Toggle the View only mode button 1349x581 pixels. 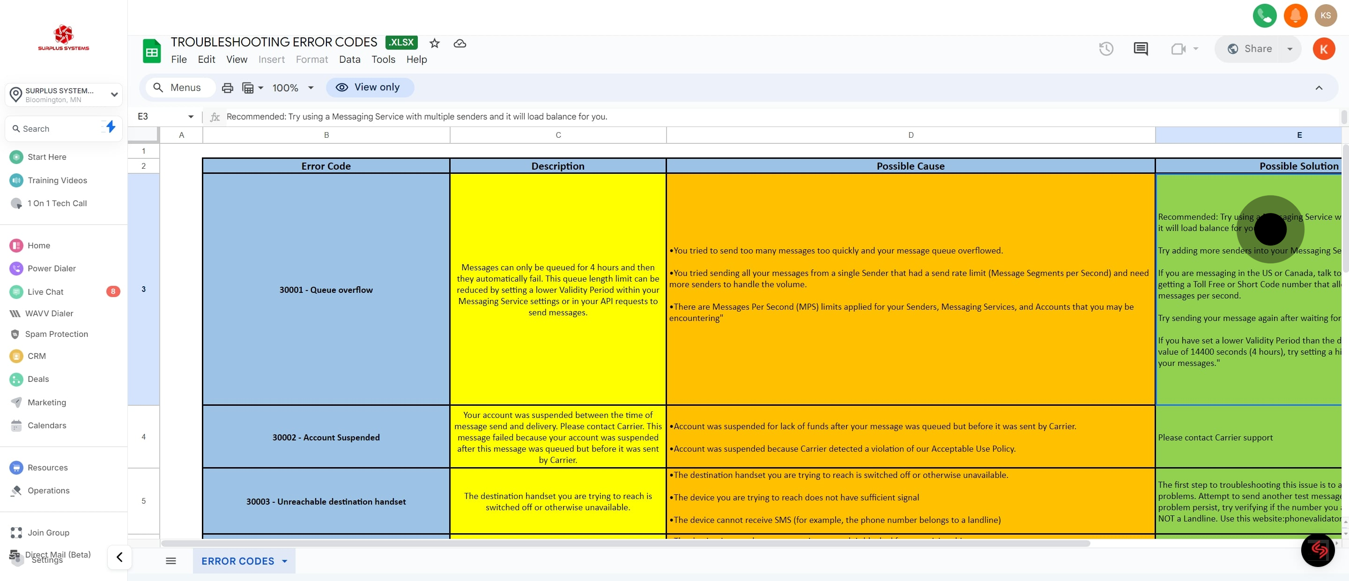click(369, 87)
